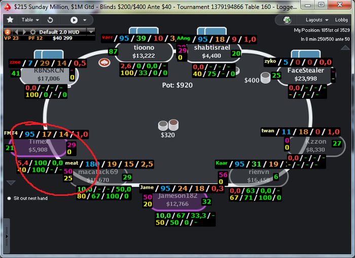
Task: Select player tioono's seat
Action: (x=144, y=52)
